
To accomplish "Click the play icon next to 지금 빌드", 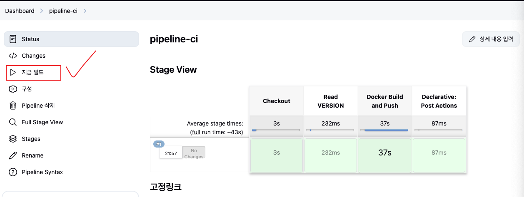I will [13, 72].
